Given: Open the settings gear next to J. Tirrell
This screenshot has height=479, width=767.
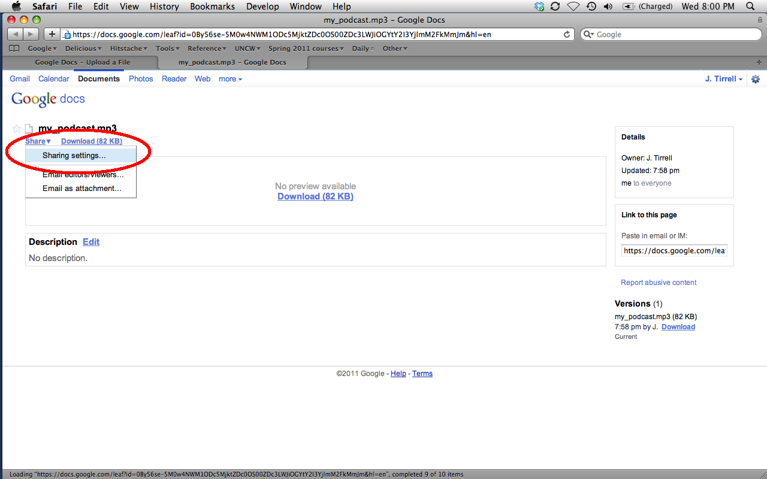Looking at the screenshot, I should [x=756, y=79].
